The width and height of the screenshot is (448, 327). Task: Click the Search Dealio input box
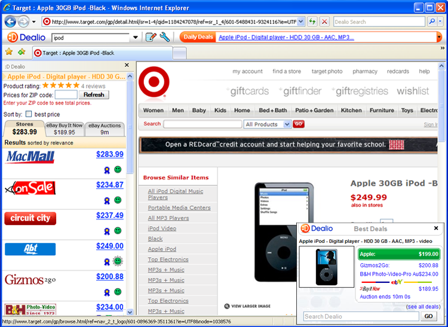pyautogui.click(x=361, y=316)
